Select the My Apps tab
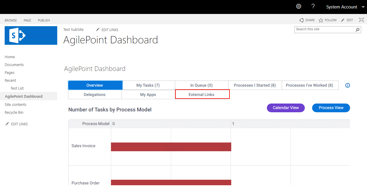The image size is (367, 187). 148,95
